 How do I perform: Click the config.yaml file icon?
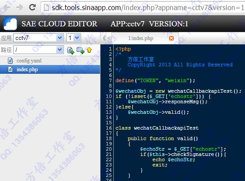coord(10,61)
